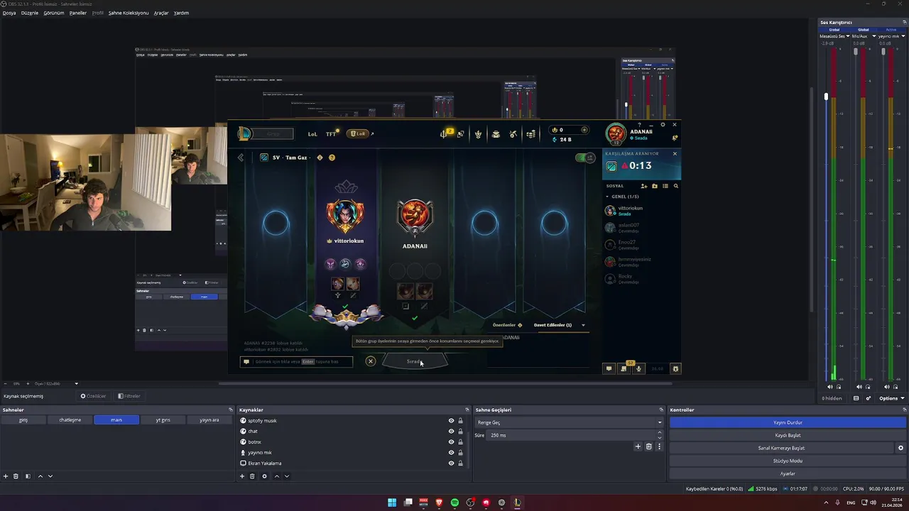Remove the transition with the Sahne Geçişleri trash icon

[x=648, y=446]
